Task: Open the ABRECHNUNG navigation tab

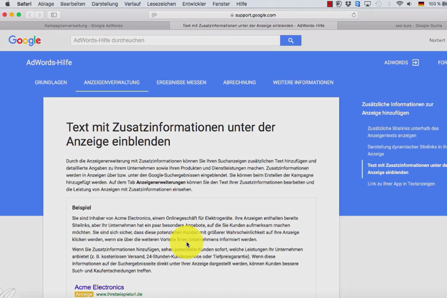Action: 240,82
